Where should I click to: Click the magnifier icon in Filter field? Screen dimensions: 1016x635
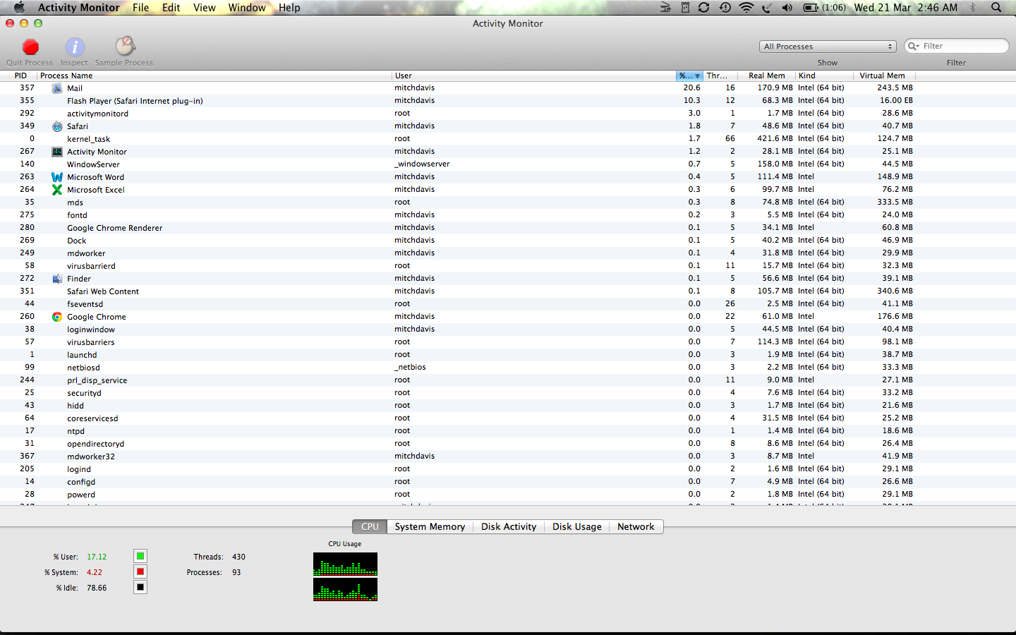914,46
